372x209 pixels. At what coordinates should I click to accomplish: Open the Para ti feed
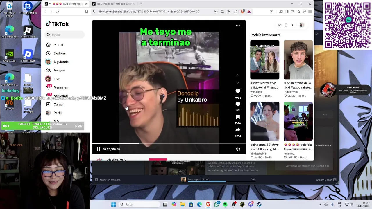coord(58,45)
